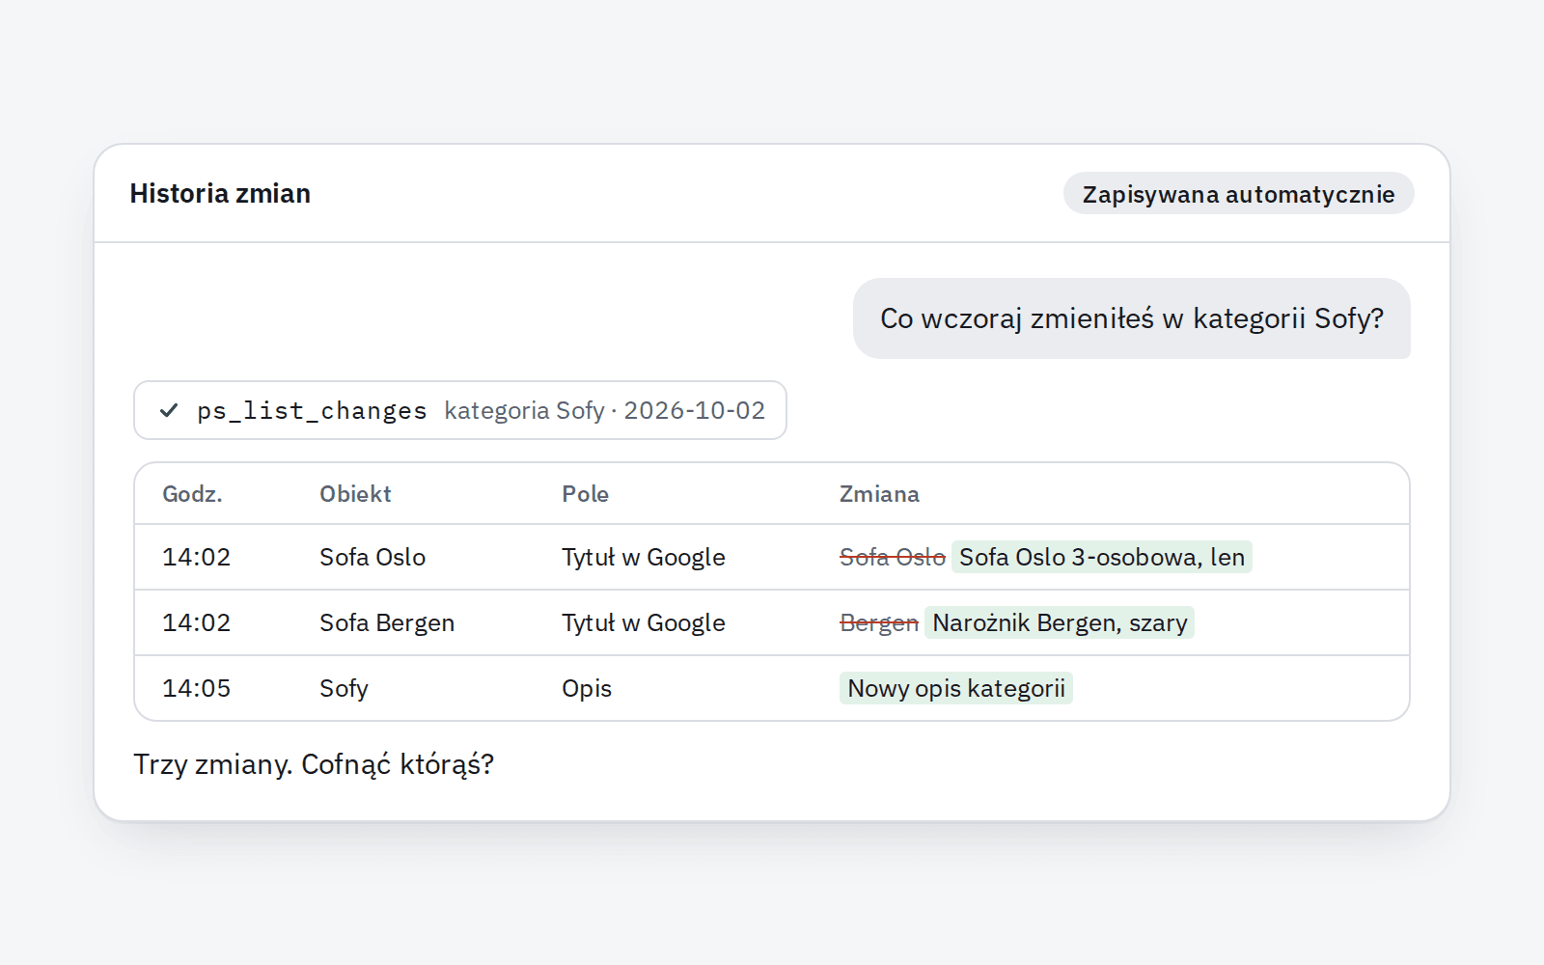
Task: Click the Sofy category row object
Action: point(344,688)
